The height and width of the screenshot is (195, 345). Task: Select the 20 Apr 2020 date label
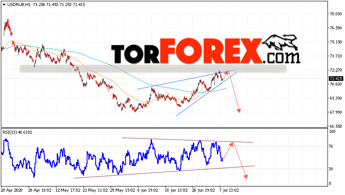(x=12, y=190)
